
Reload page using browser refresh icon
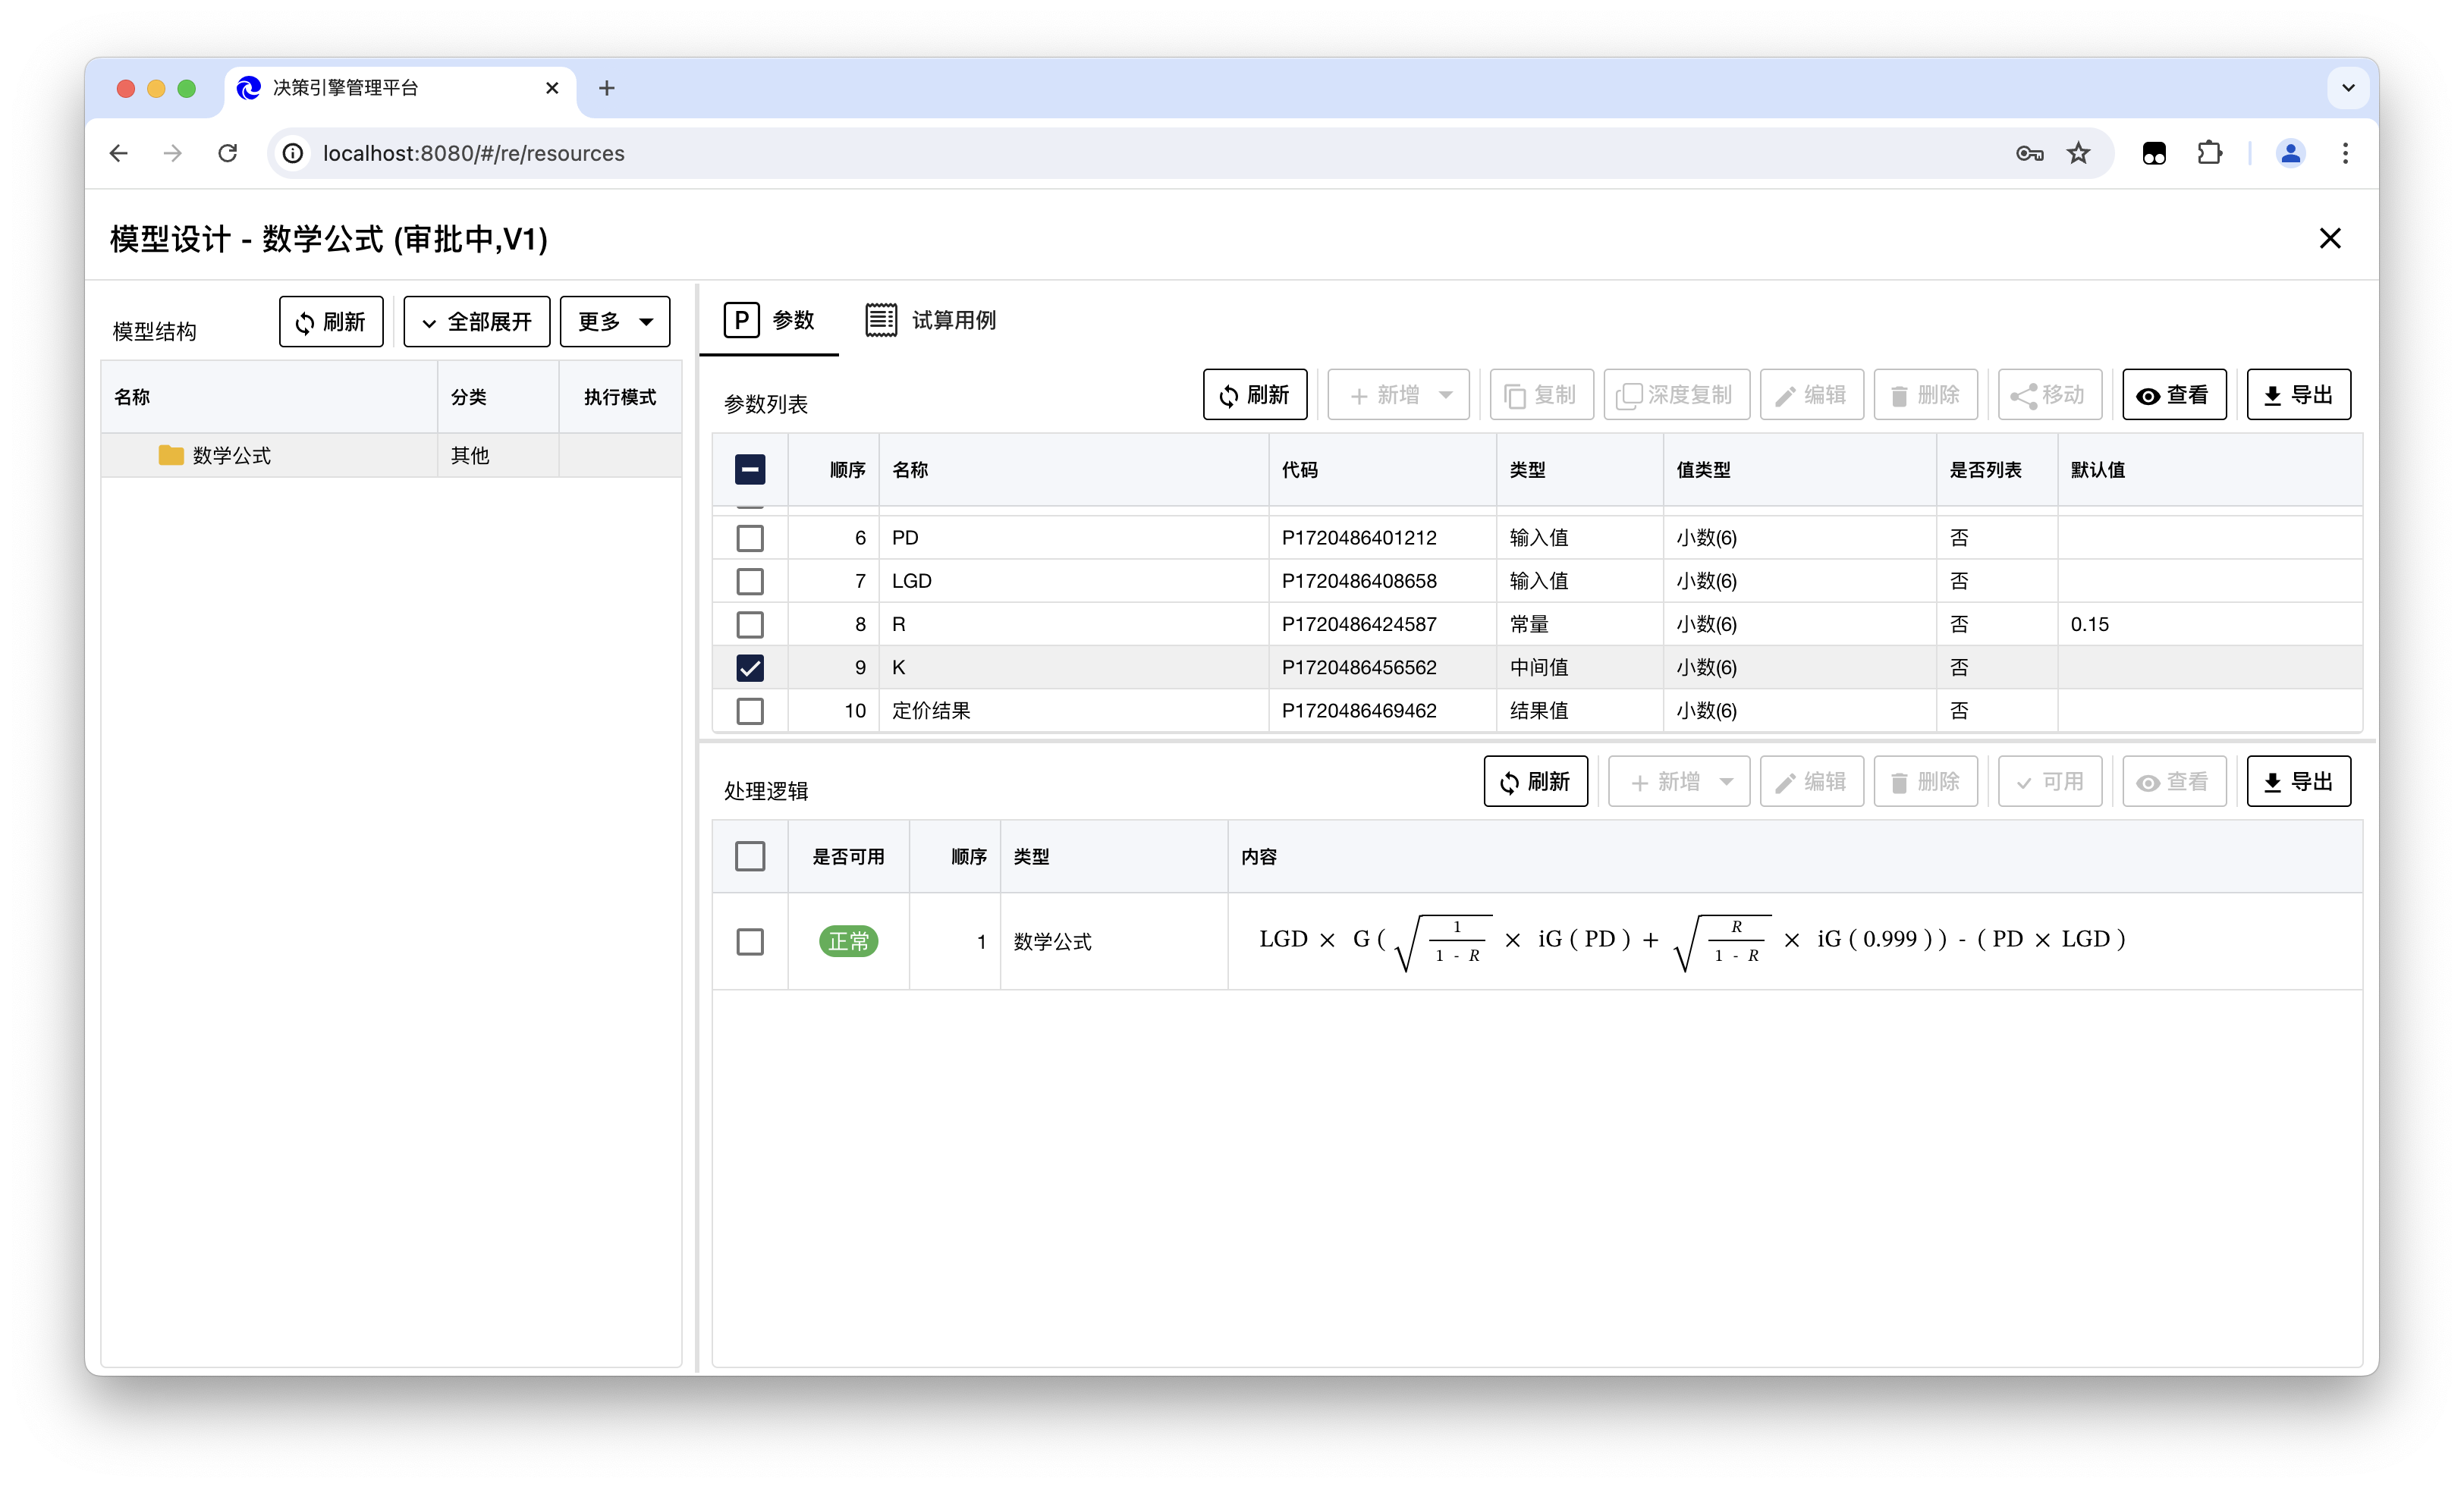pyautogui.click(x=228, y=153)
